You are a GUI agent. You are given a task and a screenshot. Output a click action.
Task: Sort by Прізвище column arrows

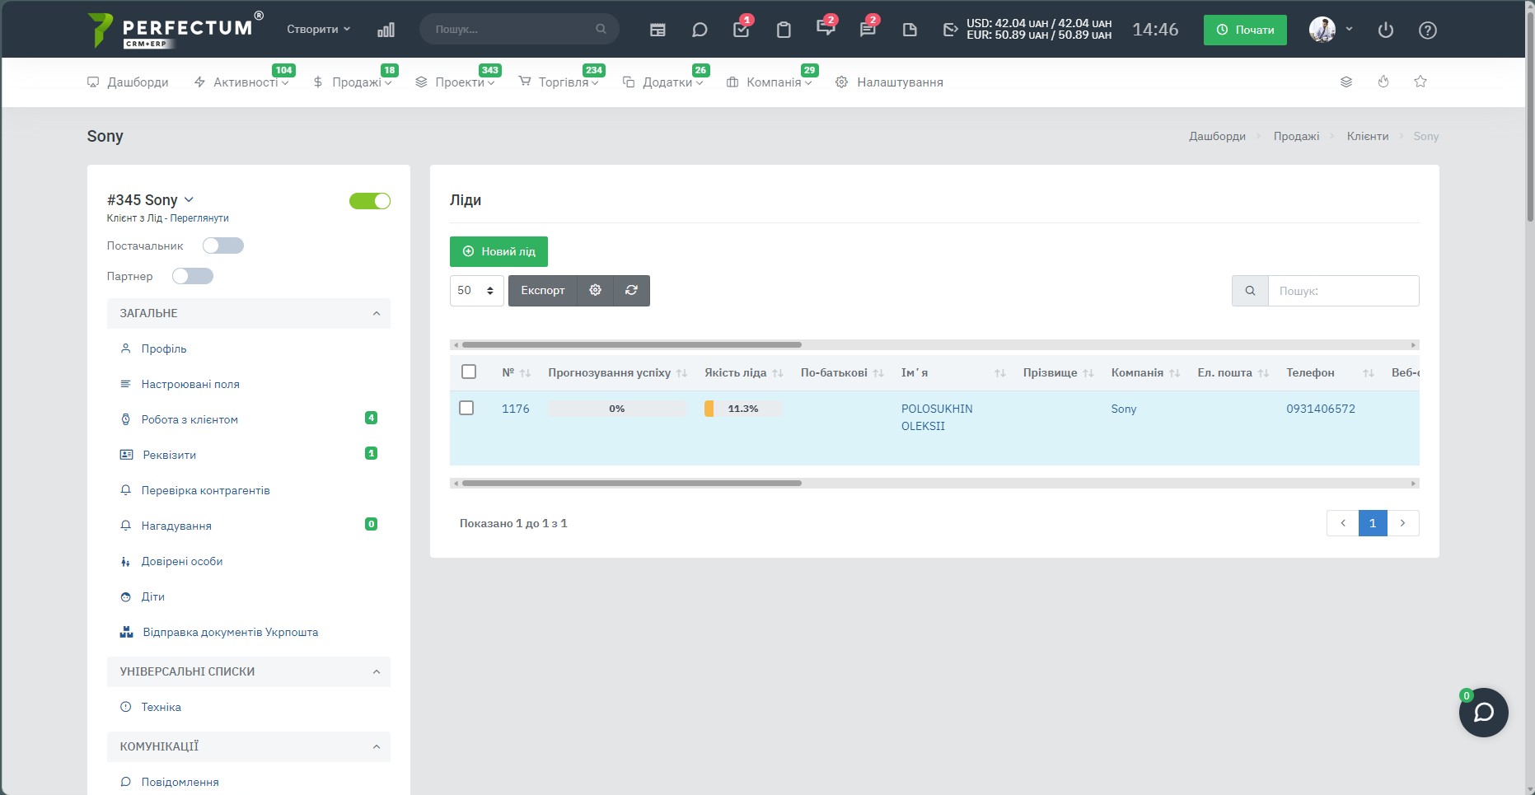[x=1088, y=373]
